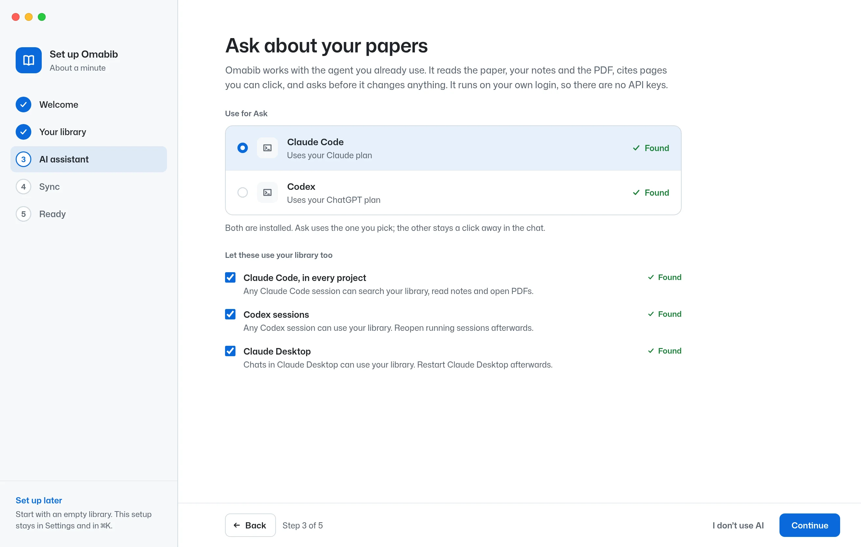Click the Codex terminal icon
861x547 pixels.
click(x=267, y=193)
